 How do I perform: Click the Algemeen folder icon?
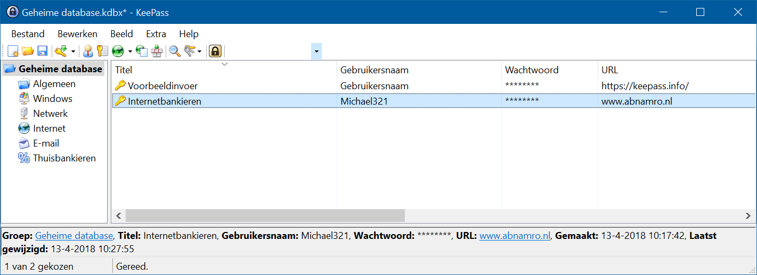coord(24,84)
